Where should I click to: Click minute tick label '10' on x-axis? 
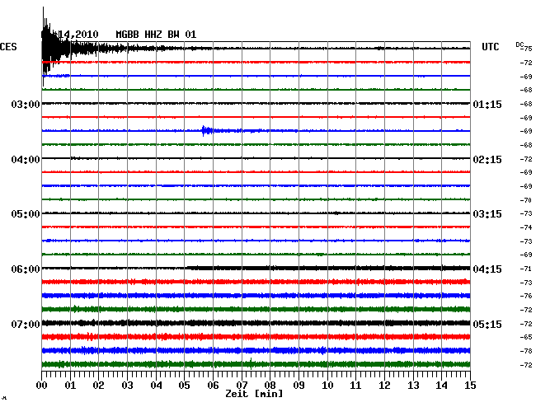(x=327, y=385)
